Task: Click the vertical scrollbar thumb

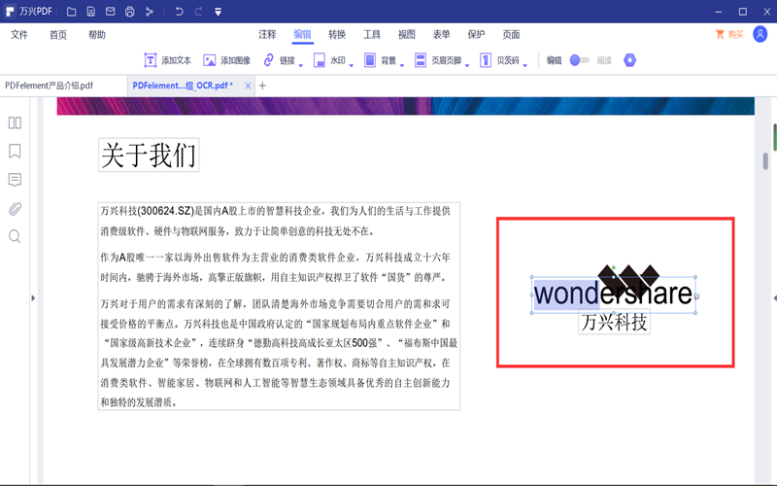Action: pyautogui.click(x=765, y=160)
